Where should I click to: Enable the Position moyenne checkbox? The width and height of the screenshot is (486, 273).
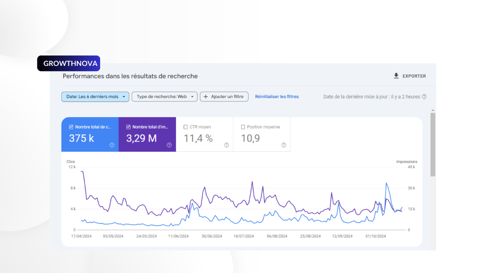pyautogui.click(x=243, y=127)
